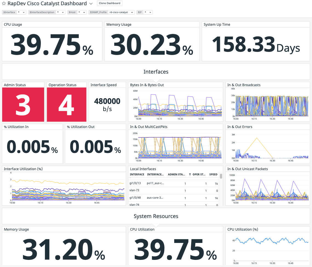The height and width of the screenshot is (267, 312).
Task: Click the red Operation Status tile showing 4
Action: click(x=67, y=105)
